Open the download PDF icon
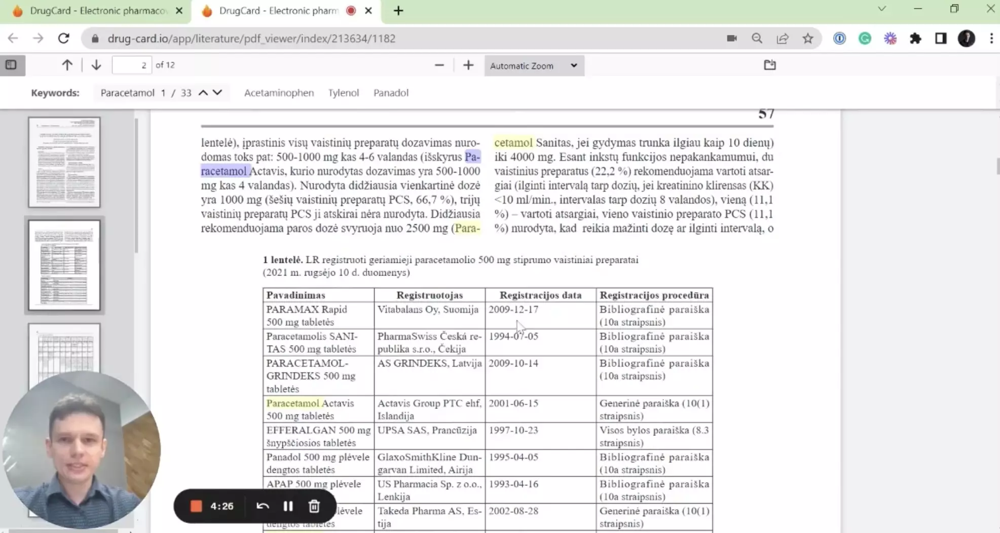The image size is (1000, 533). (769, 65)
